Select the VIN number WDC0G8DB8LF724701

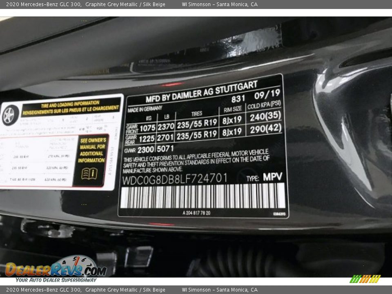point(174,178)
